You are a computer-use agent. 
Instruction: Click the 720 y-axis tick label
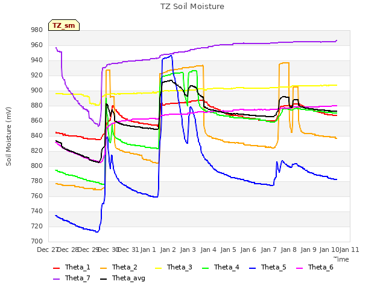point(37,227)
